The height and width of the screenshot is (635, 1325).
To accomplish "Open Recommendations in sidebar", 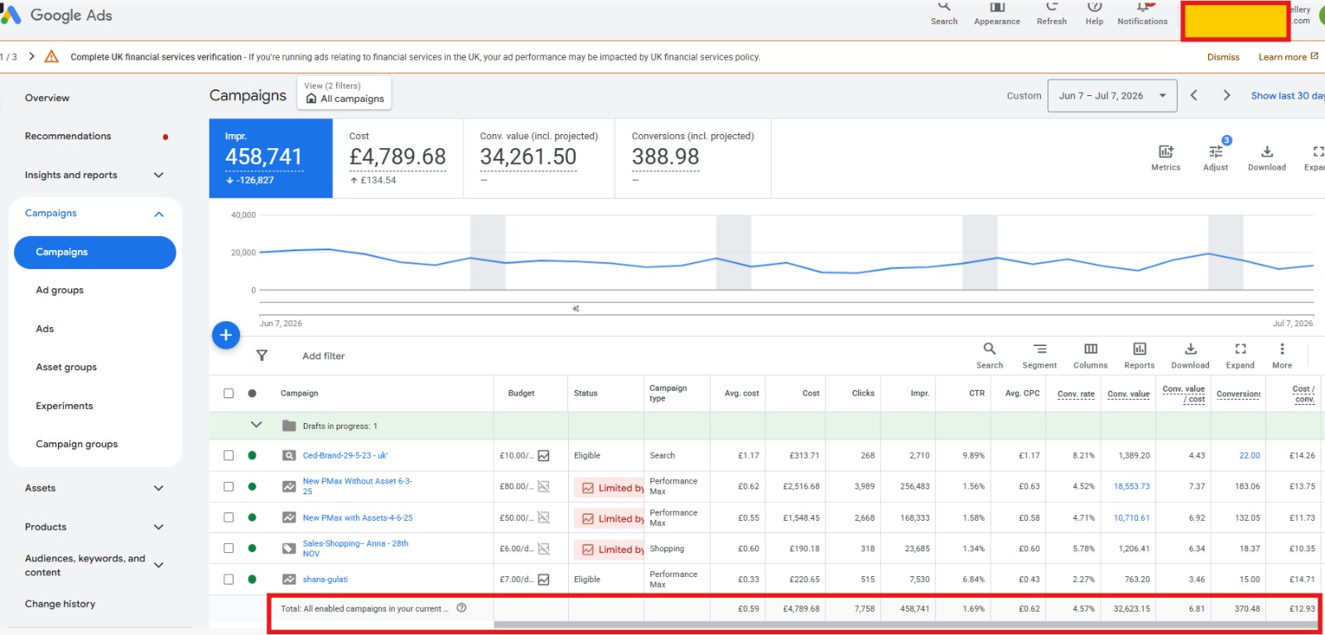I will pyautogui.click(x=68, y=136).
